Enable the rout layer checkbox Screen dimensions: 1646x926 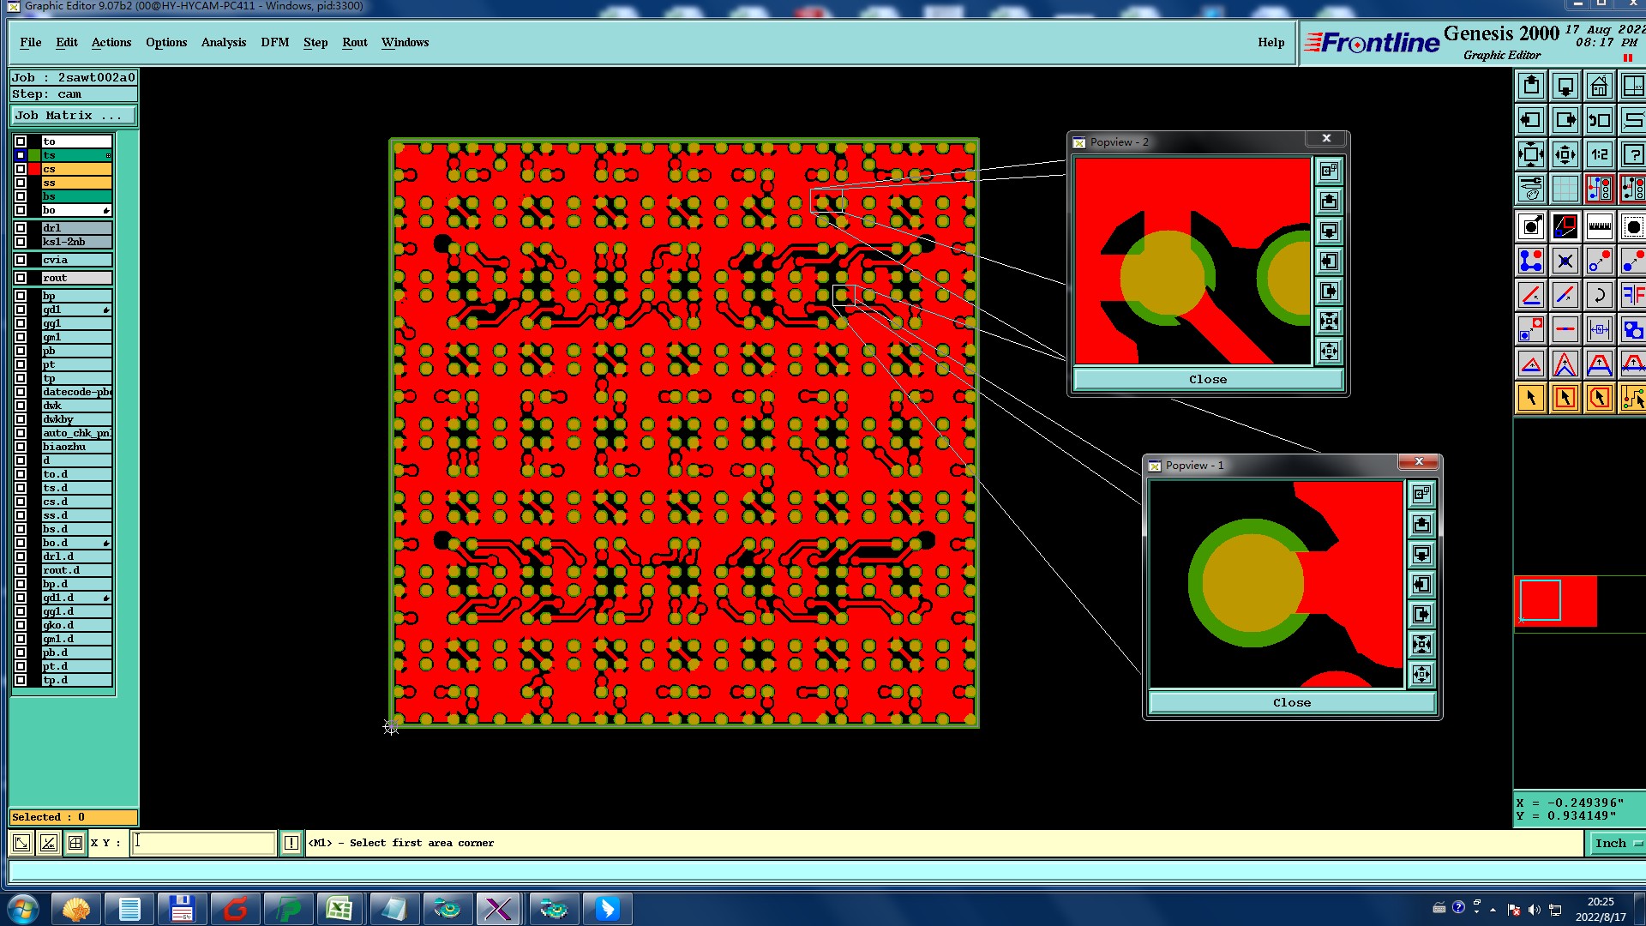pyautogui.click(x=21, y=278)
